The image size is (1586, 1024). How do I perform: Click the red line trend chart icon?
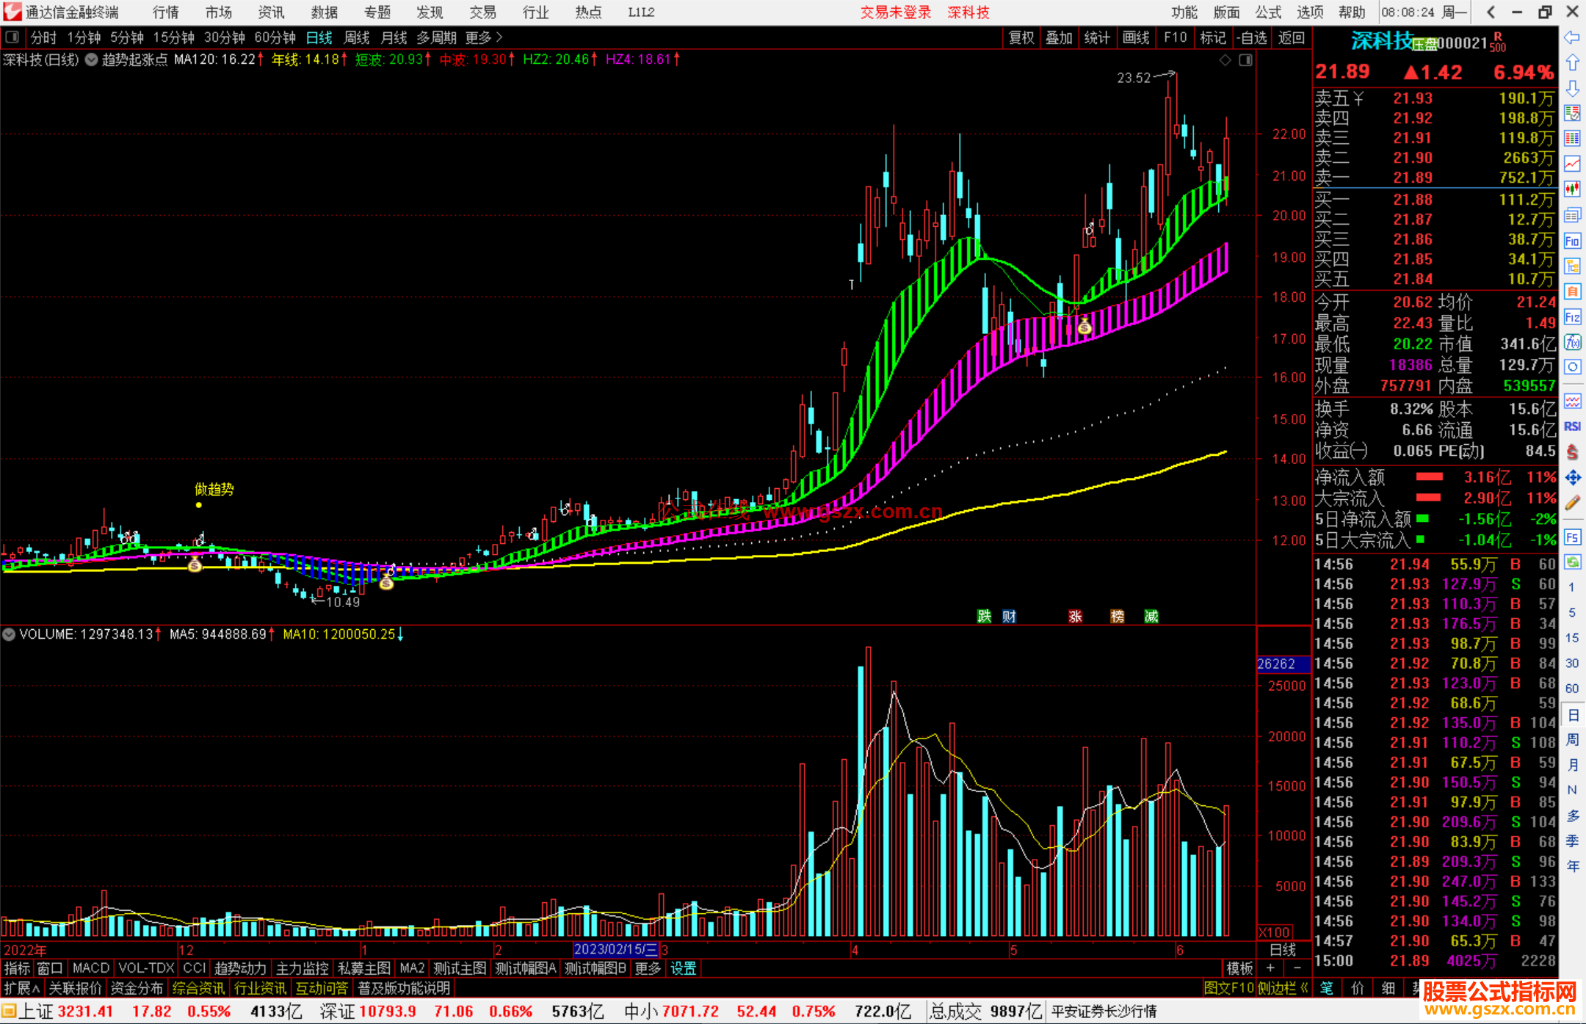coord(1572,164)
